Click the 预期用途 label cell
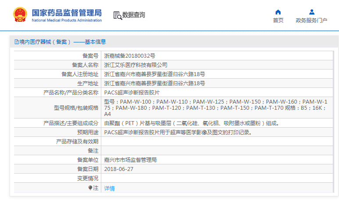The height and width of the screenshot is (202, 339). click(x=57, y=132)
